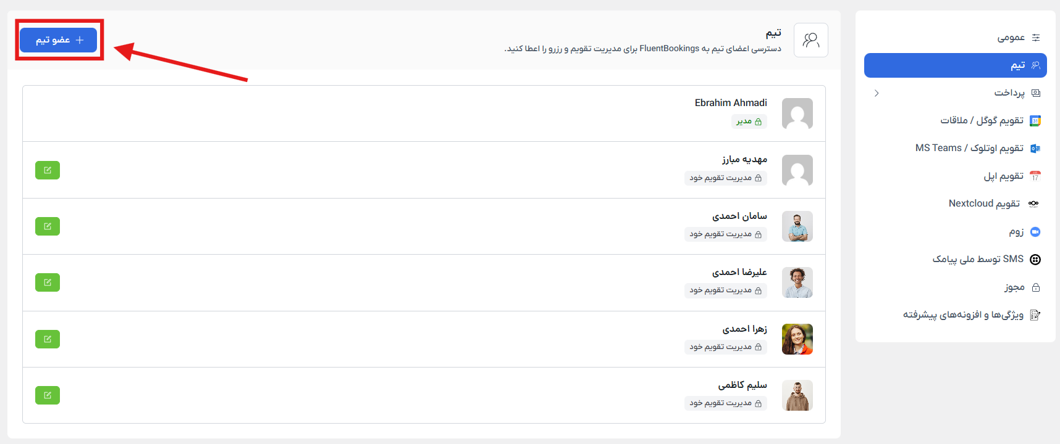Click the مدیر admin badge

pyautogui.click(x=749, y=121)
